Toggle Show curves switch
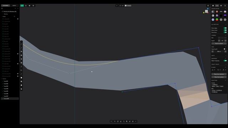228x128 pixels. click(225, 30)
